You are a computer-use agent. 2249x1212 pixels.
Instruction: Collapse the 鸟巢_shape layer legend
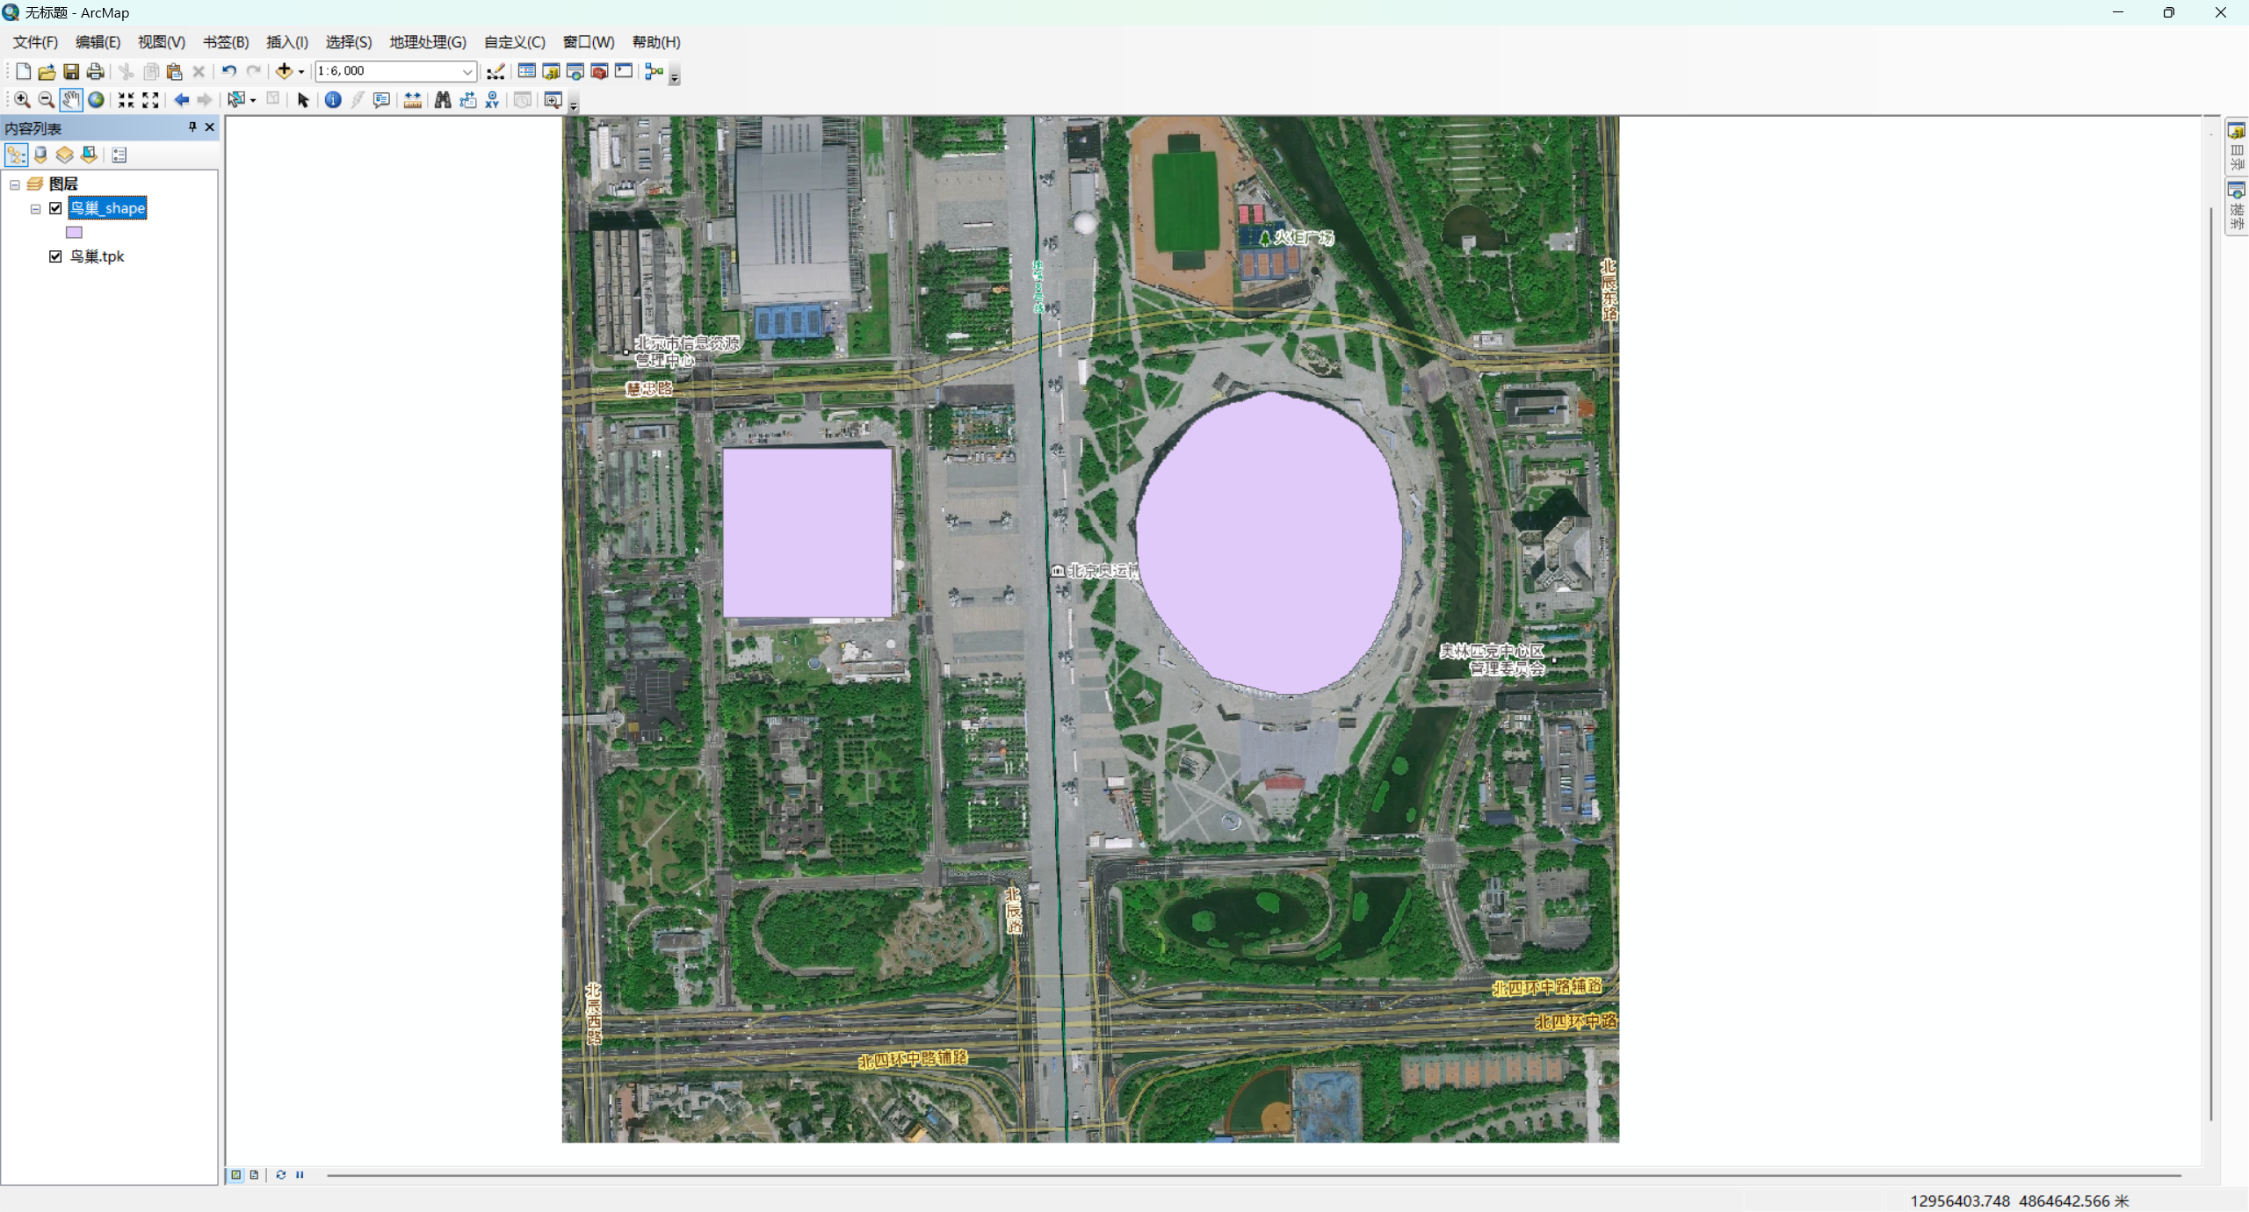coord(36,209)
